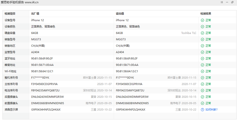Click 90:81:58:64:12:C1 in the 出厂值 column
This screenshot has width=237, height=120.
coord(42,71)
